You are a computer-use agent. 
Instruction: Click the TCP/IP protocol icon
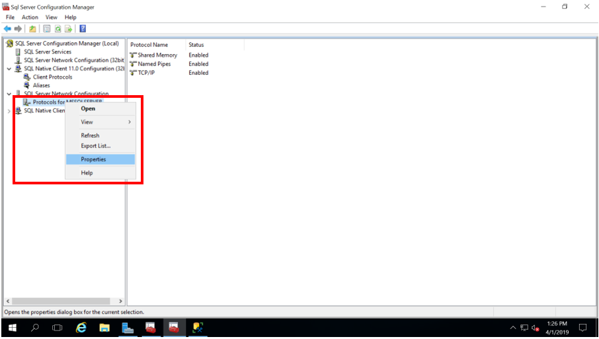[x=133, y=73]
